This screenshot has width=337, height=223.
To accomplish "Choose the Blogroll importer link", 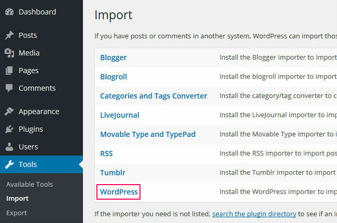I will 114,77.
